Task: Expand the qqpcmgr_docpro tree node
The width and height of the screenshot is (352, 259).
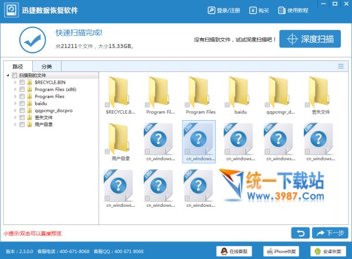Action: pos(15,110)
